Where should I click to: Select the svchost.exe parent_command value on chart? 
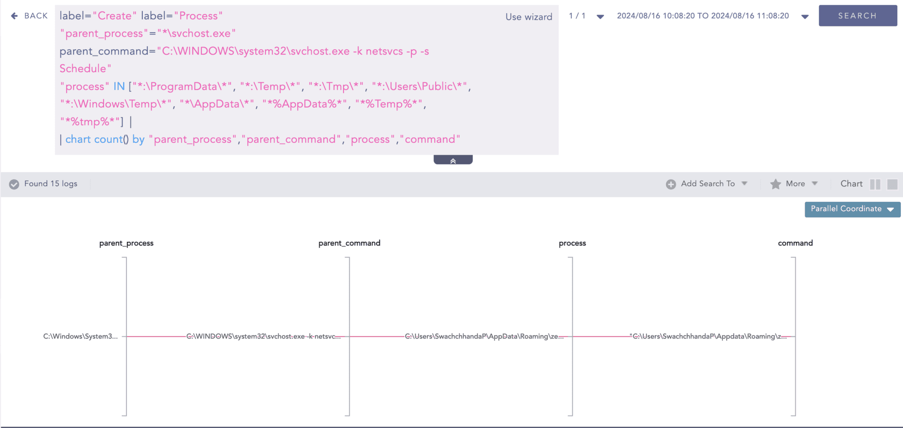pos(263,336)
